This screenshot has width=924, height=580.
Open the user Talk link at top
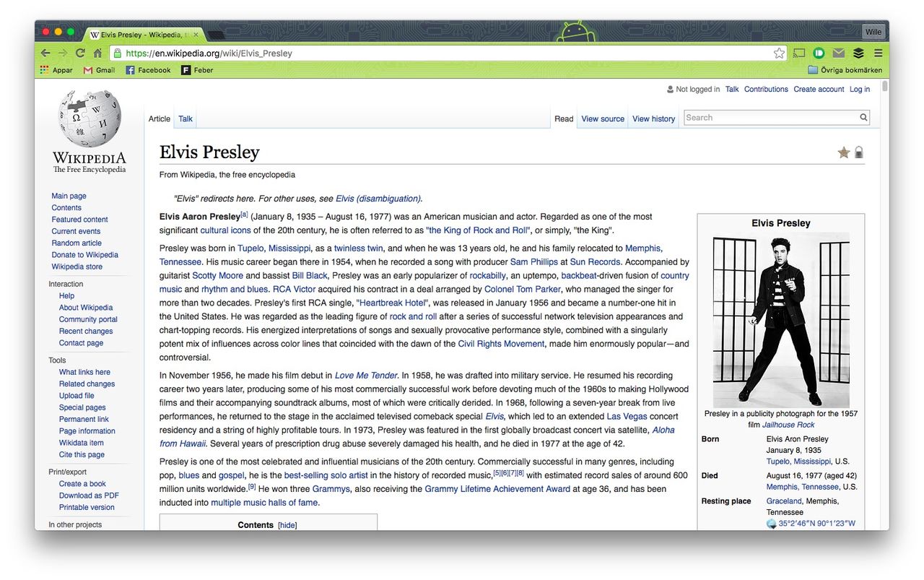coord(732,90)
